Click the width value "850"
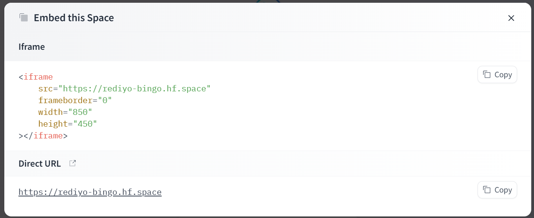This screenshot has width=534, height=218. [80, 112]
